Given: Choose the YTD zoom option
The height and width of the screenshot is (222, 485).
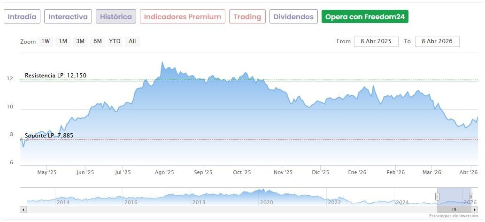Looking at the screenshot, I should (x=115, y=41).
